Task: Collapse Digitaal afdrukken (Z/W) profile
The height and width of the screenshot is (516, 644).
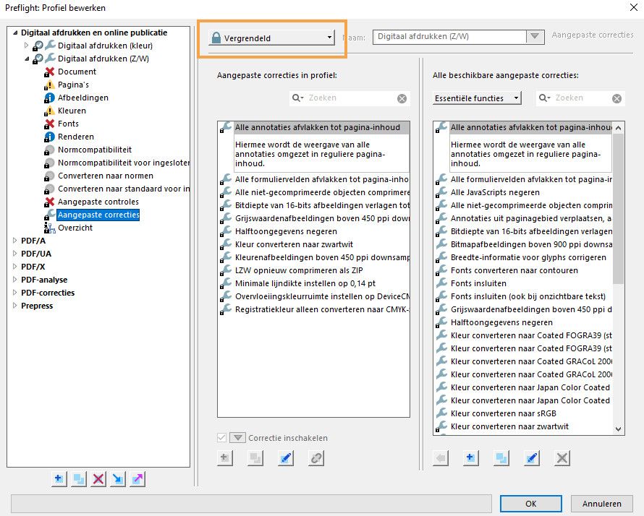Action: click(27, 59)
